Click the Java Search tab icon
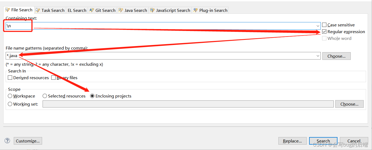372x150 pixels. [121, 10]
